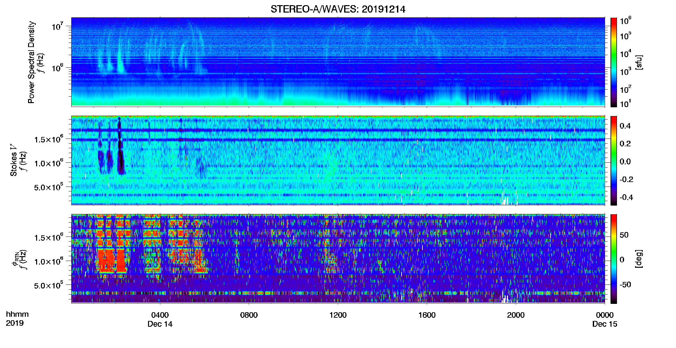Screen dimensions: 676x348
Task: Select the Stokes V axis label
Action: pyautogui.click(x=14, y=160)
